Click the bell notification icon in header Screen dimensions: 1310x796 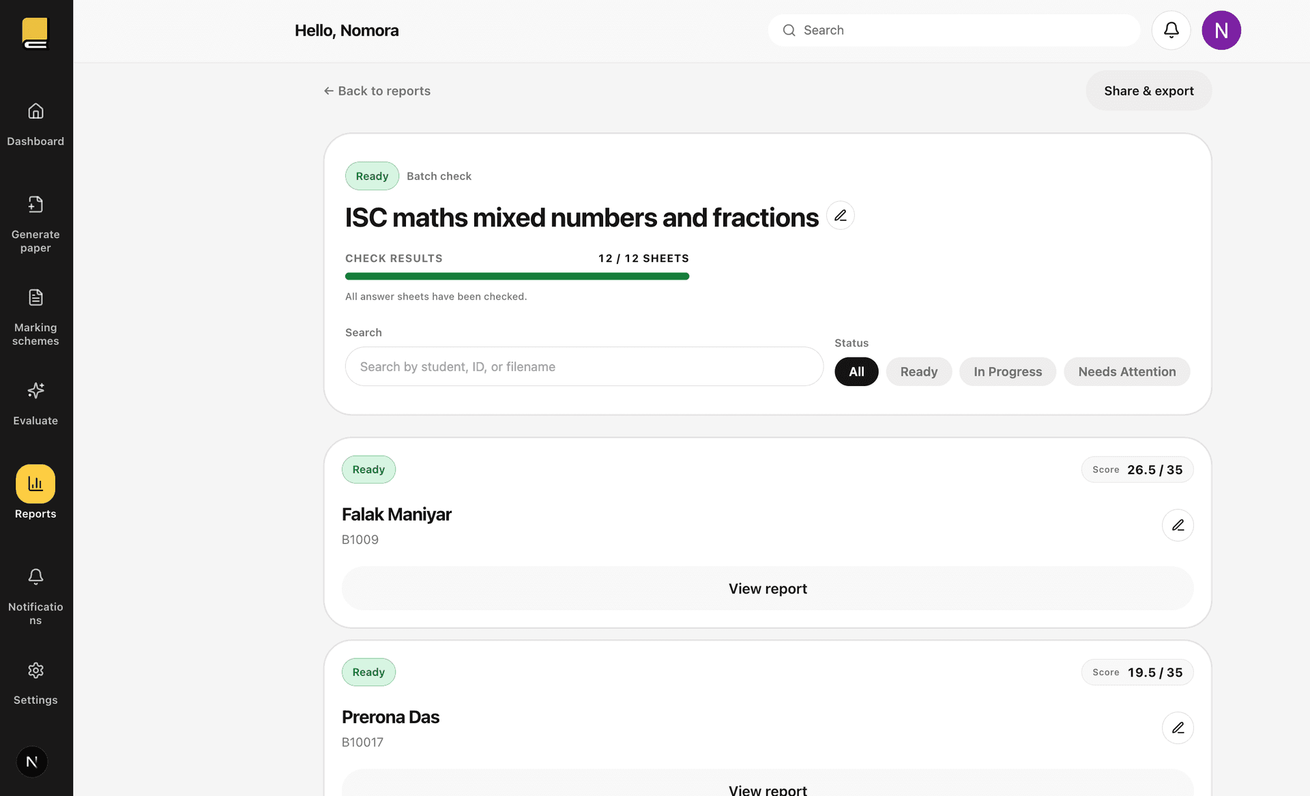click(1171, 30)
